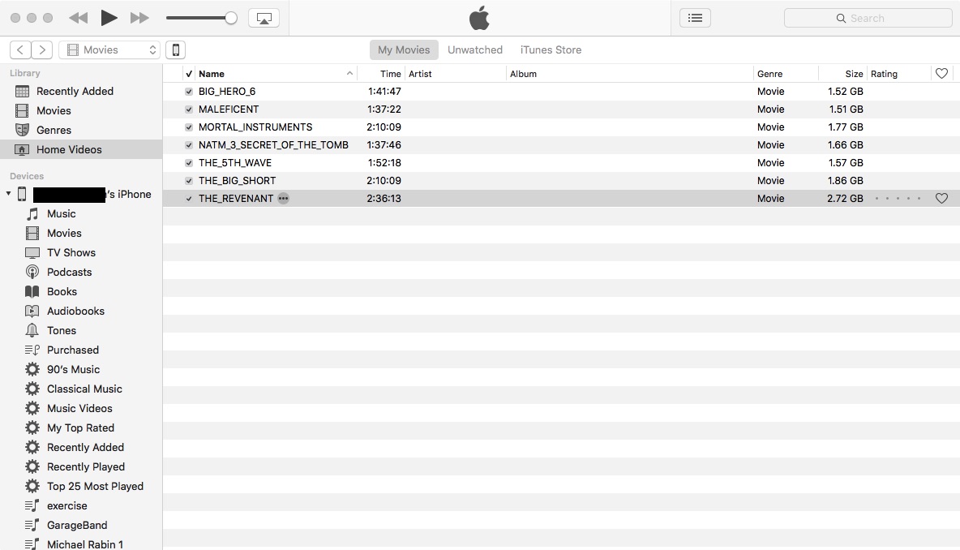
Task: Toggle the Name sort direction arrow
Action: (x=349, y=74)
